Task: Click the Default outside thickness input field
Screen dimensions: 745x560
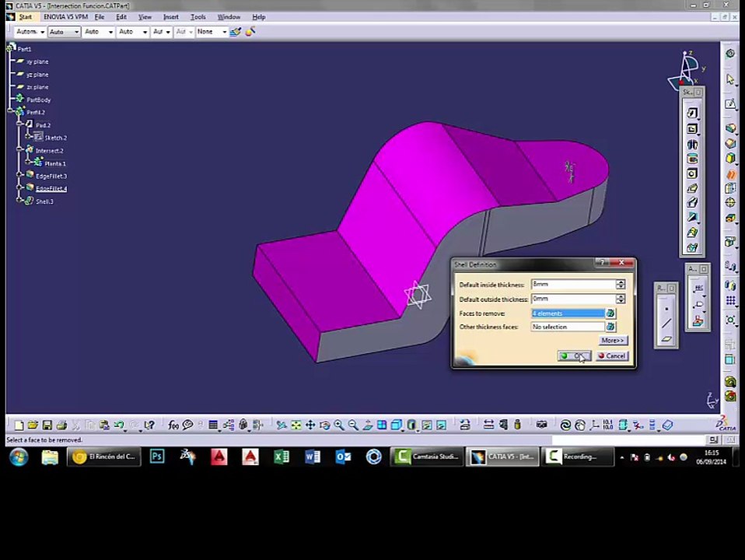Action: 573,299
